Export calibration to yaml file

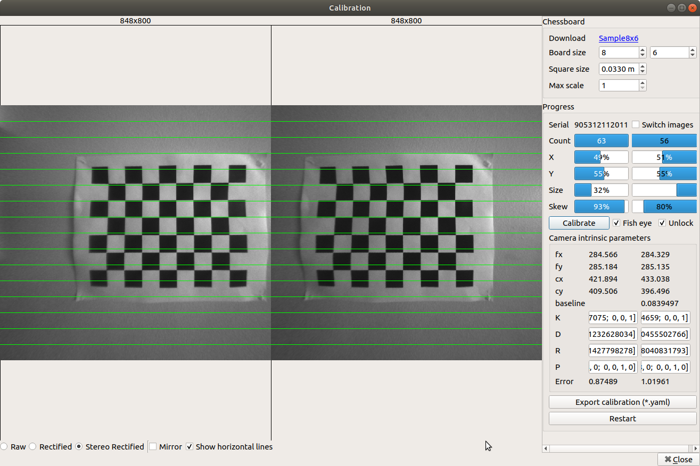tap(622, 402)
